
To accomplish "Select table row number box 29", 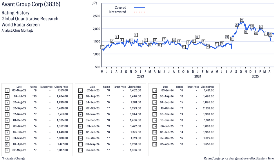I will pyautogui.click(x=155, y=127).
